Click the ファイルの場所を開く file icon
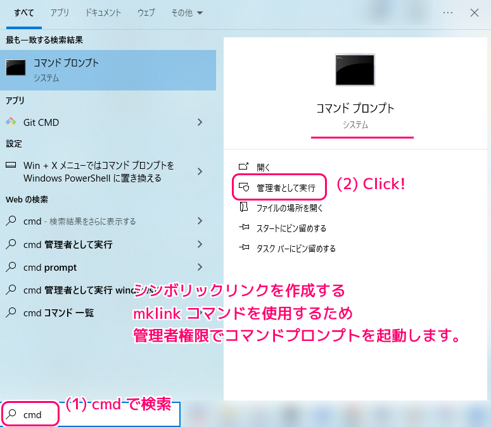This screenshot has height=427, width=491. click(244, 207)
